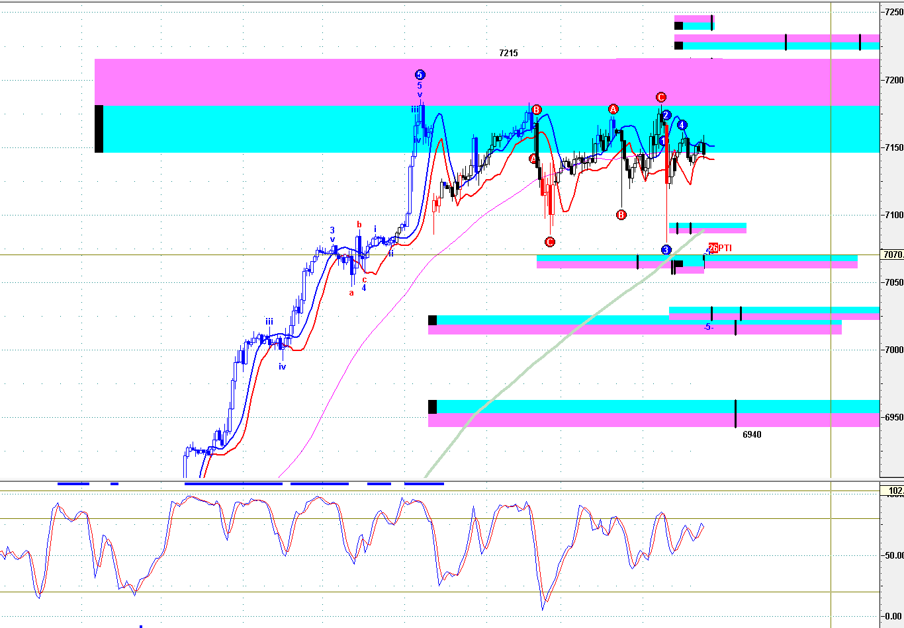904x628 pixels.
Task: Click the 7215 price target label
Action: [x=508, y=53]
